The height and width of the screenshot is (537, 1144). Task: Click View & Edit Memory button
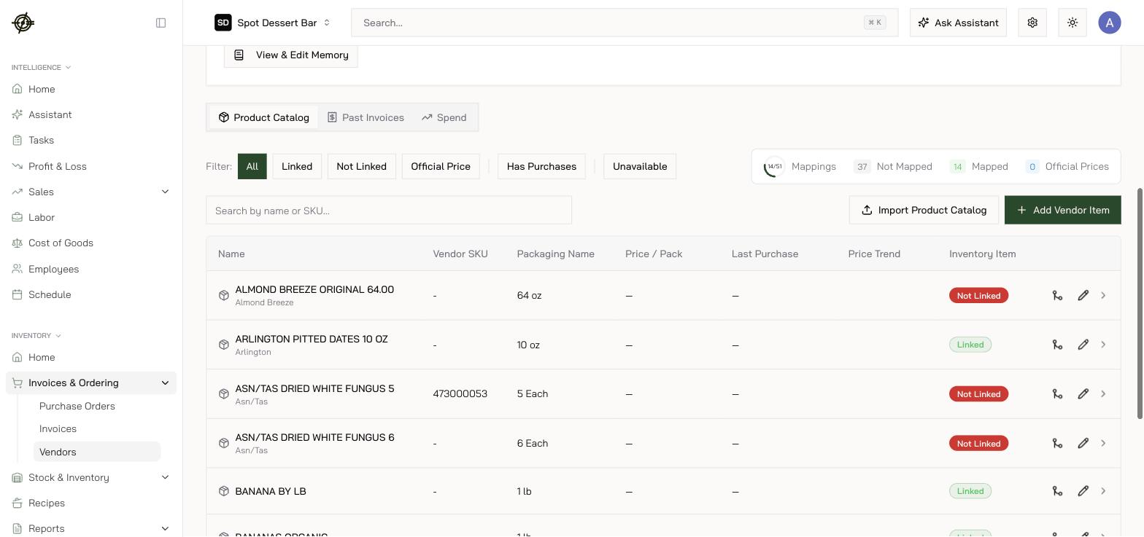tap(291, 55)
